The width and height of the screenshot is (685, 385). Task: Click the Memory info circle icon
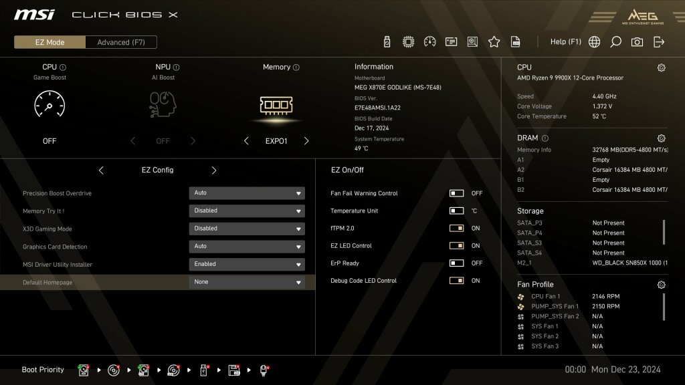coord(296,68)
